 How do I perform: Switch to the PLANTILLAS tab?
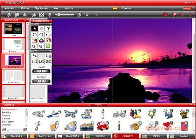(41, 136)
